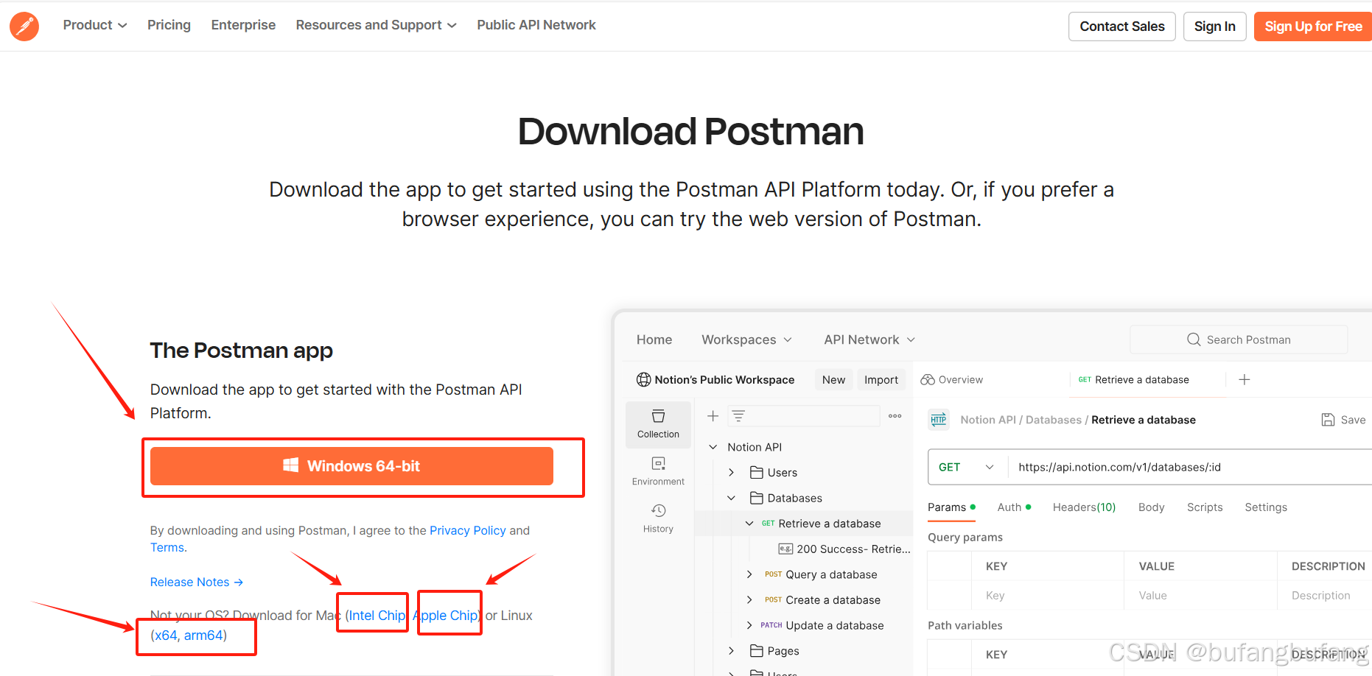Viewport: 1372px width, 676px height.
Task: Click the Databases folder icon
Action: coord(756,498)
